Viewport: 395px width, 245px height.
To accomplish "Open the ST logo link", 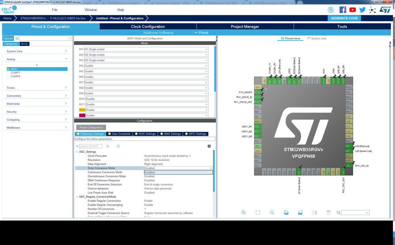I will [x=385, y=10].
